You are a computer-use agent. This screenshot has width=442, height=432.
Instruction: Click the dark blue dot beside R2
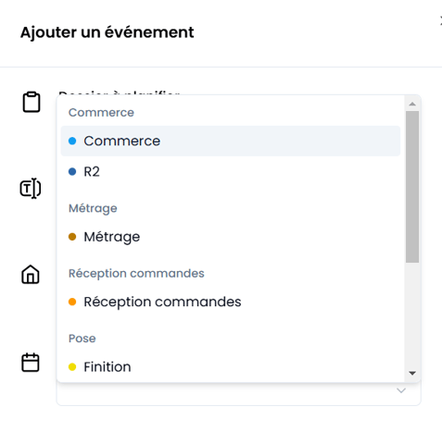pos(72,172)
